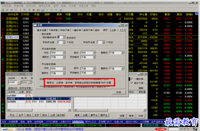Click the small icon at header row right end
200x131 pixels.
pos(197,14)
